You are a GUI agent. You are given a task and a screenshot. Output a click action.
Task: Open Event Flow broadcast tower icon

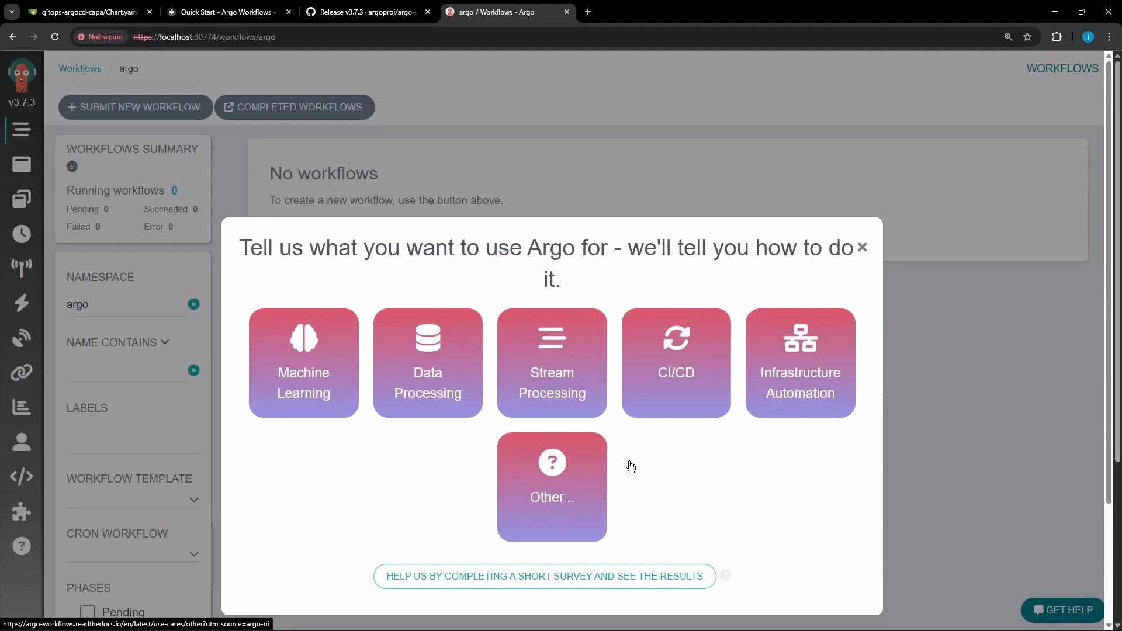22,268
